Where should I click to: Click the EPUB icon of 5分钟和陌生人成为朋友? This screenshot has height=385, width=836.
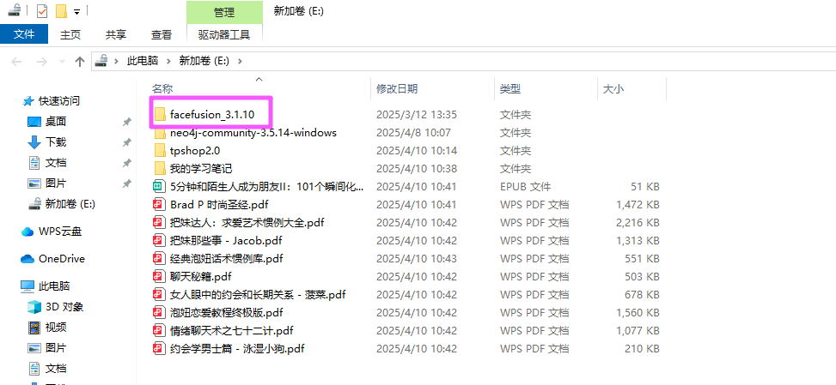pyautogui.click(x=158, y=187)
